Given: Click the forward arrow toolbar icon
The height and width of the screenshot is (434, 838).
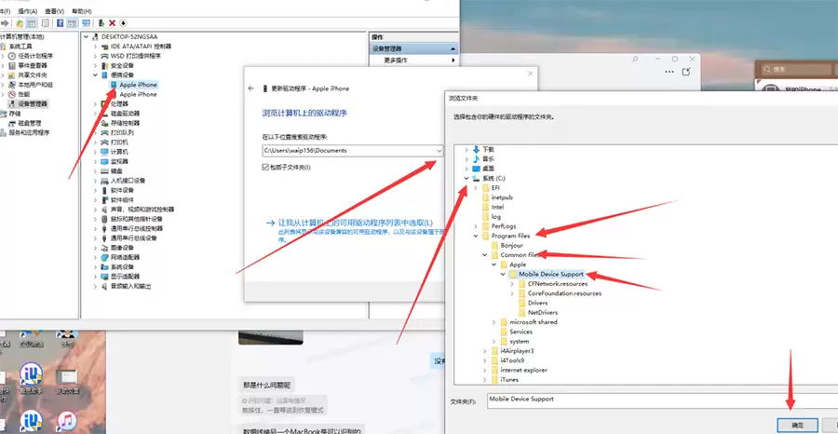Looking at the screenshot, I should tap(6, 23).
